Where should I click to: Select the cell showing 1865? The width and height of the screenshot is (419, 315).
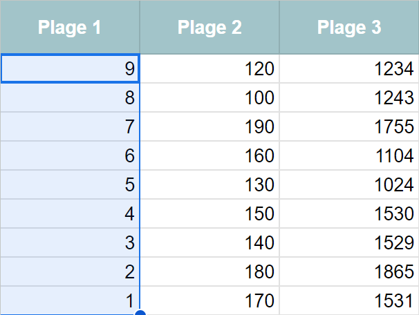click(x=349, y=271)
